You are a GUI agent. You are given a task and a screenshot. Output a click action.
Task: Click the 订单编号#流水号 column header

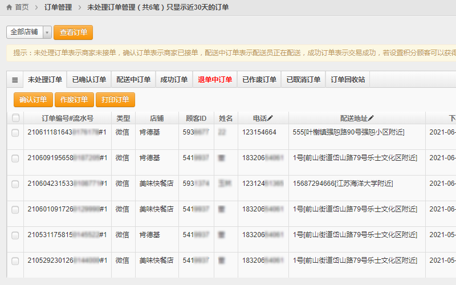tap(67, 119)
